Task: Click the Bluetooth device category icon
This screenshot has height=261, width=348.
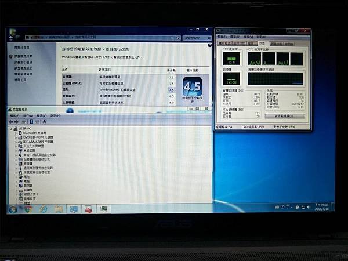Action: coord(20,133)
